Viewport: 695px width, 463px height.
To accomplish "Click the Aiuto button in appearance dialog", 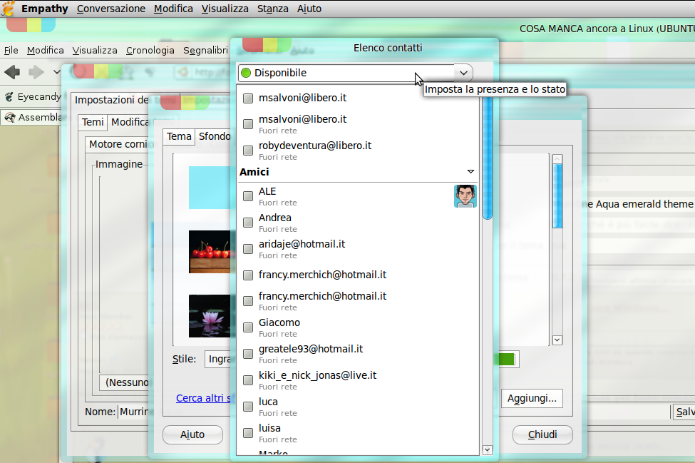I will coord(192,434).
